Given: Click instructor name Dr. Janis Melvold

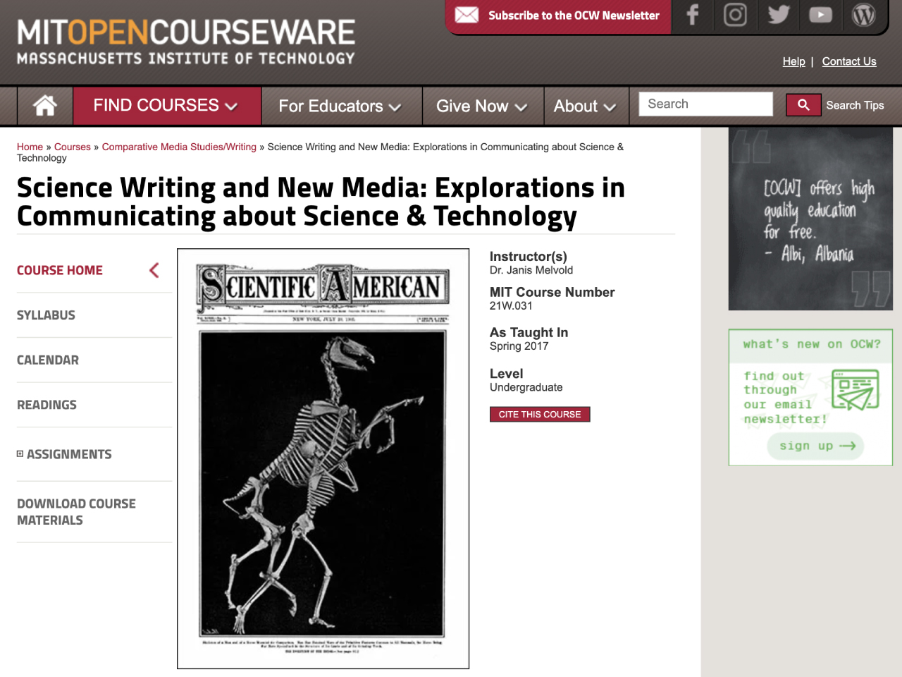Looking at the screenshot, I should 531,270.
